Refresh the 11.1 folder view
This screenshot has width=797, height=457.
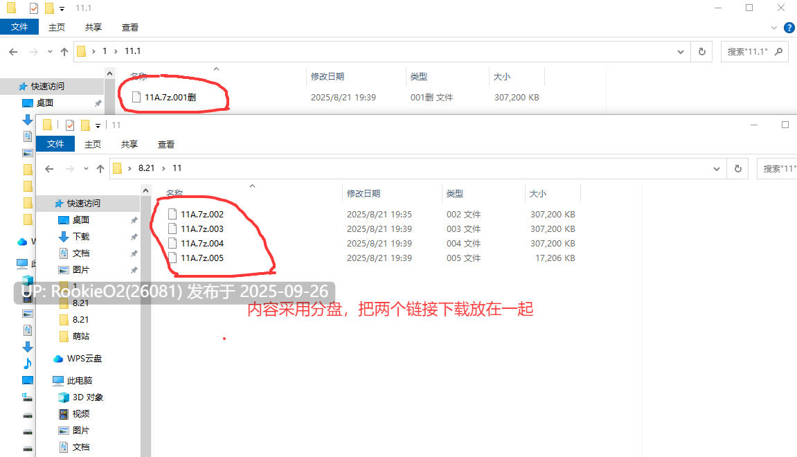[702, 52]
